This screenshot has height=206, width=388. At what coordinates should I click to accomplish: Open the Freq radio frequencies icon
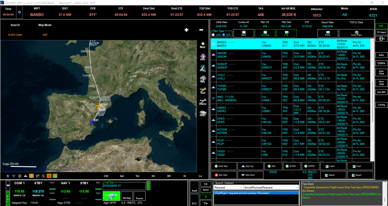(203, 68)
